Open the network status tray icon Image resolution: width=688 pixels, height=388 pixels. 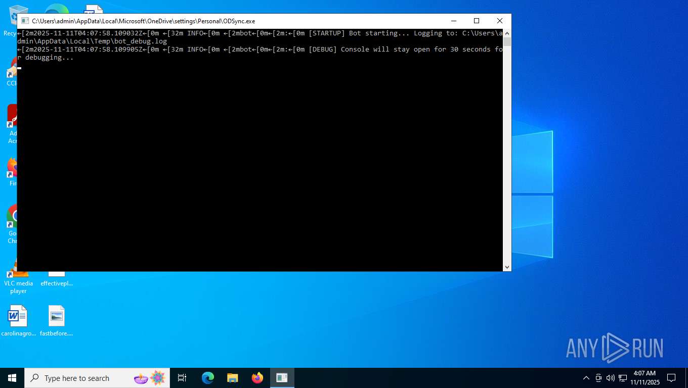[623, 378]
